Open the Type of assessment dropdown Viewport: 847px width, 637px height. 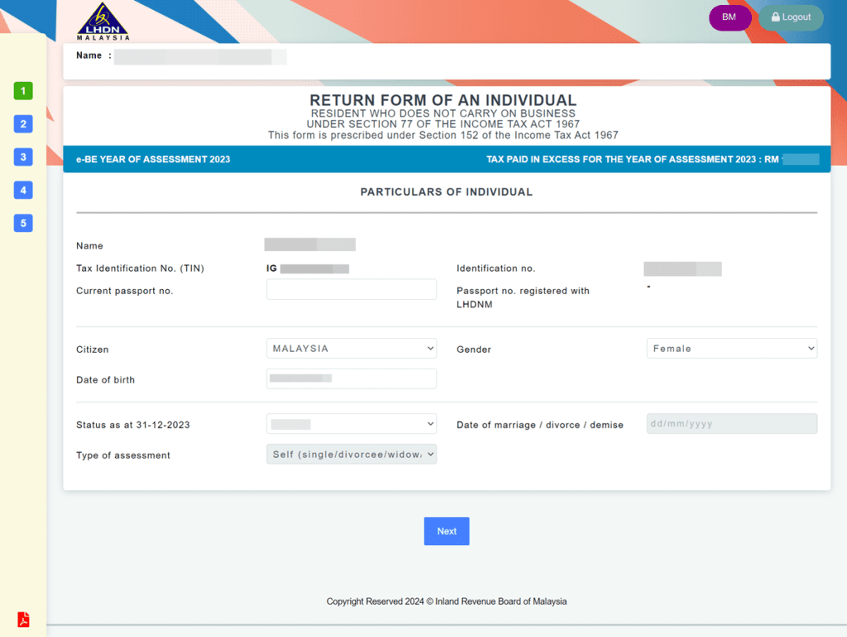pos(351,454)
